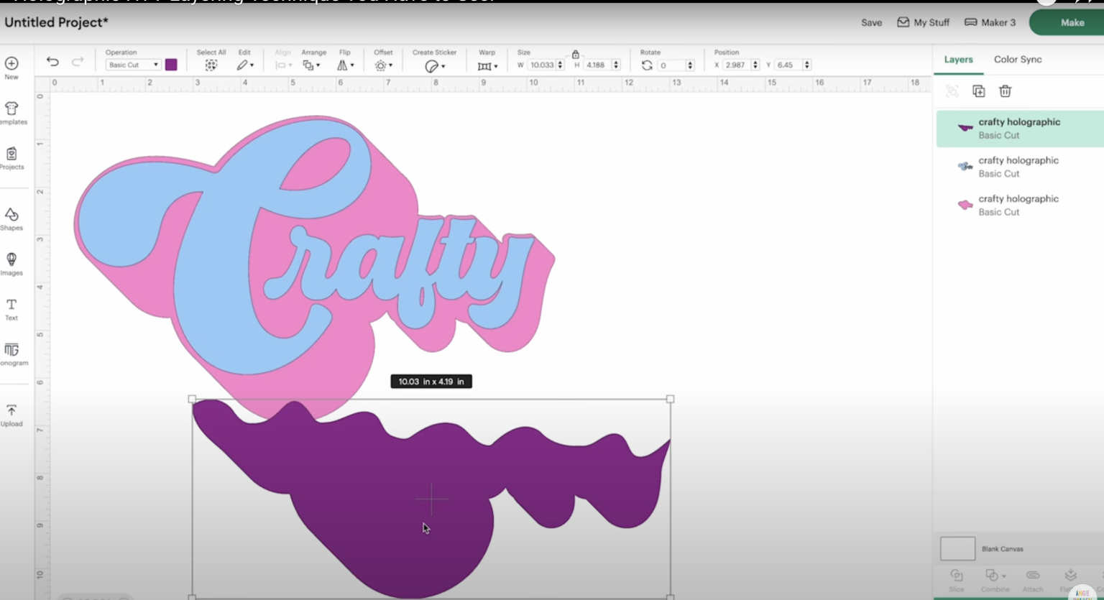This screenshot has width=1104, height=600.
Task: Open the purple operation color swatch
Action: [x=171, y=65]
